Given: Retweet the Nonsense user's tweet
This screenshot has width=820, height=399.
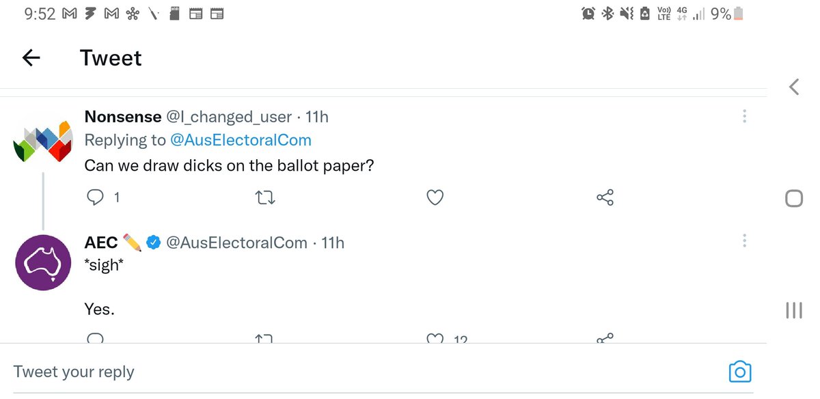Looking at the screenshot, I should click(264, 197).
